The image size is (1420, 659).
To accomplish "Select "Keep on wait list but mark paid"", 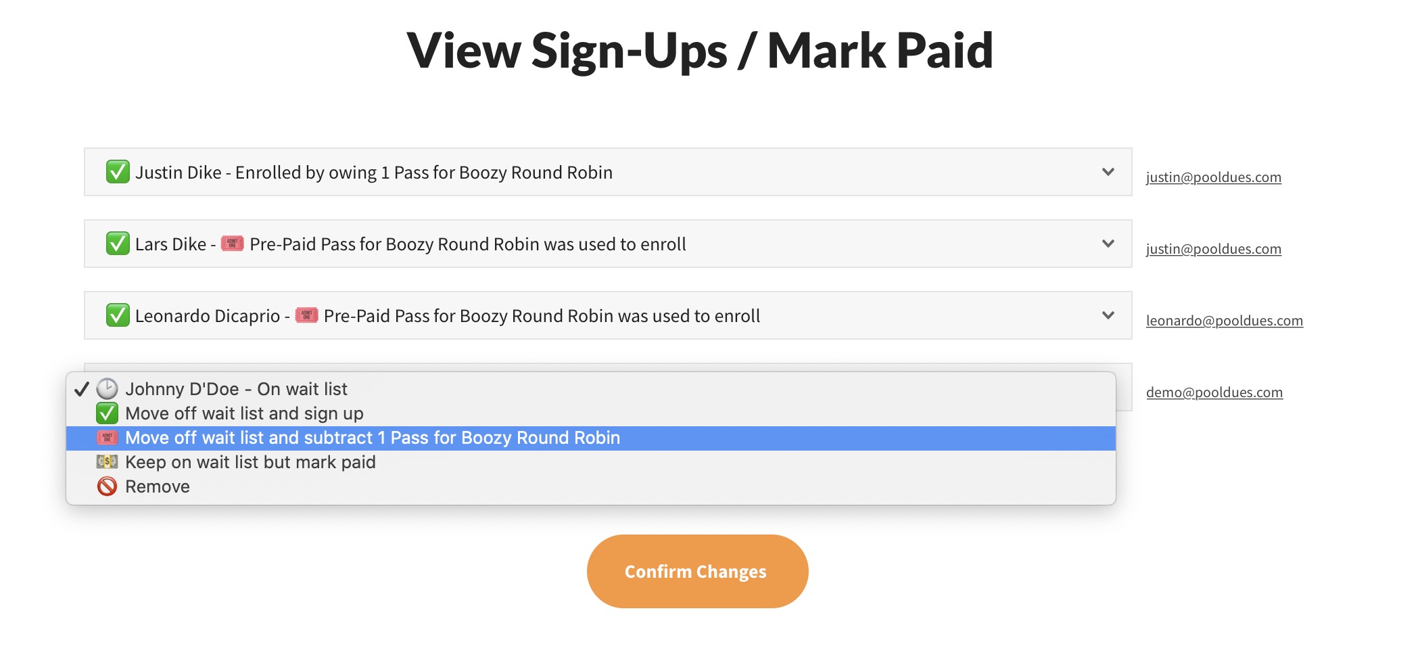I will tap(250, 462).
